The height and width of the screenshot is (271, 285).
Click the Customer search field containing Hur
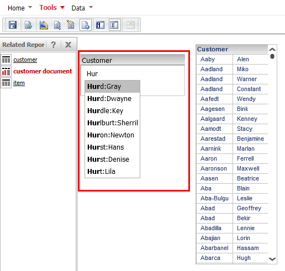(133, 74)
